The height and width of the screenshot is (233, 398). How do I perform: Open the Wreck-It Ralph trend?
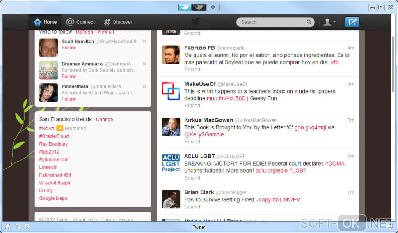[55, 183]
